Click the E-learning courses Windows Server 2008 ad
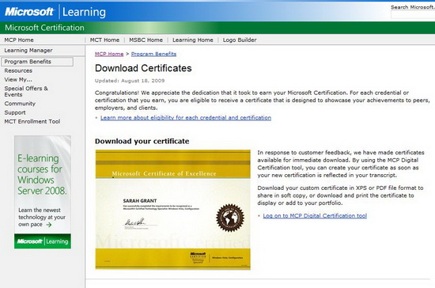The width and height of the screenshot is (435, 288). click(x=43, y=192)
